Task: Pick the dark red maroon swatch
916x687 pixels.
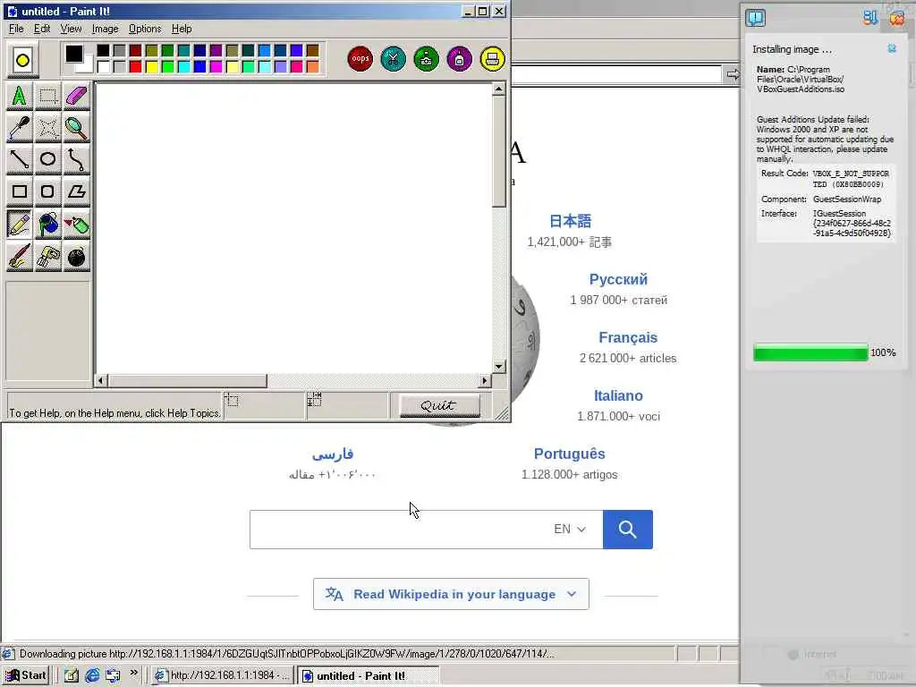Action: 136,51
